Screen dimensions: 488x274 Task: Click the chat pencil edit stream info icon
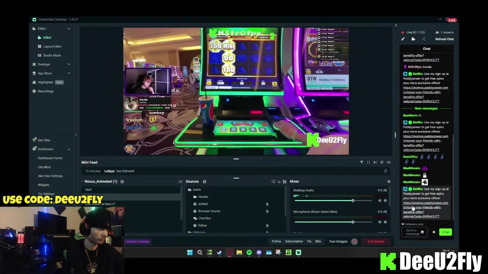point(403,39)
